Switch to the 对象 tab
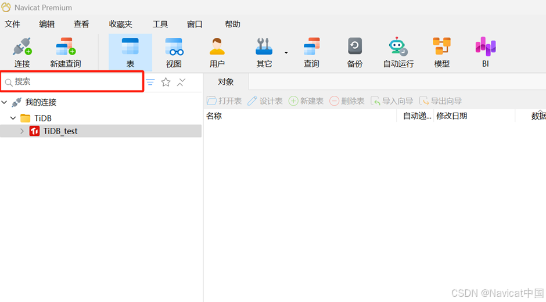 click(225, 82)
